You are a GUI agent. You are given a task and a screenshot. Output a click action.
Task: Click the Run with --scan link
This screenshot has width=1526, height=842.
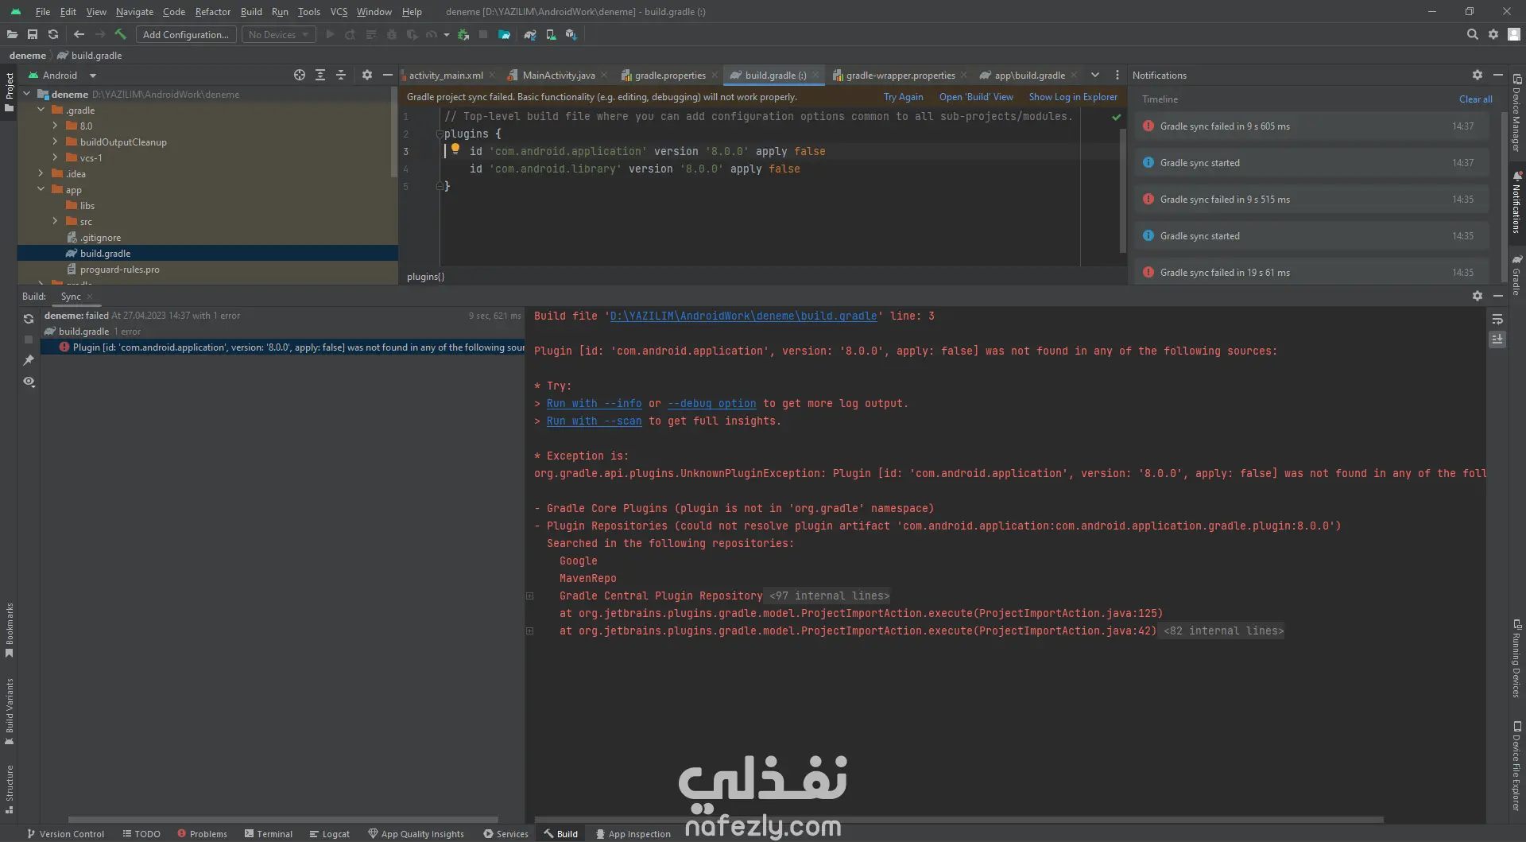tap(594, 421)
